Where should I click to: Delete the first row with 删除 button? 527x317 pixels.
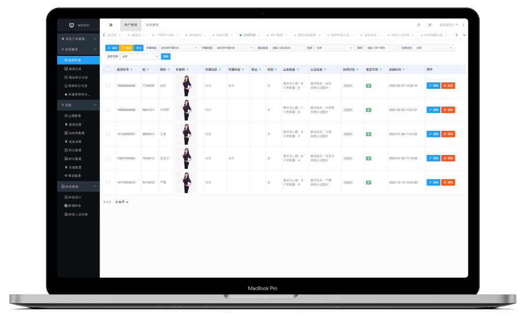click(x=448, y=85)
